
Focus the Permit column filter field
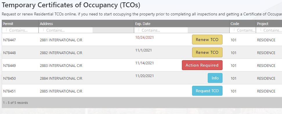pyautogui.click(x=20, y=30)
